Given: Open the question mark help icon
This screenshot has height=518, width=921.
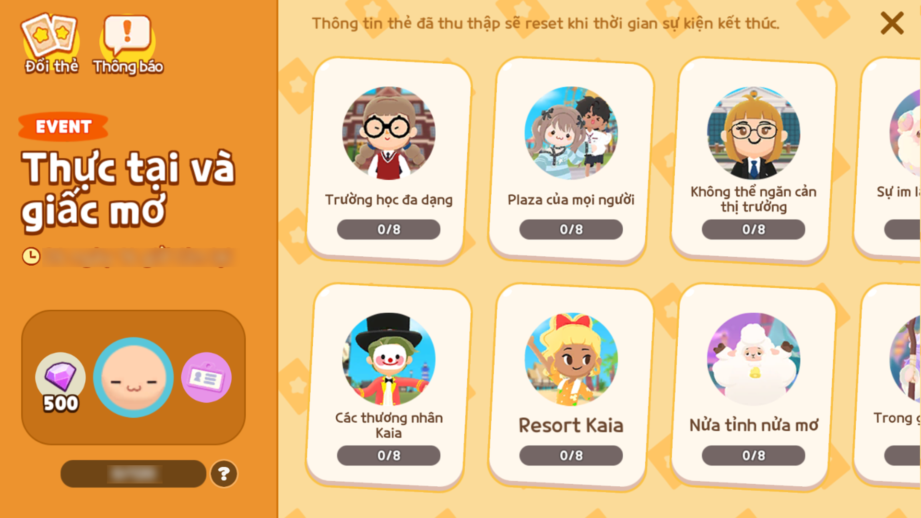Looking at the screenshot, I should coord(224,474).
